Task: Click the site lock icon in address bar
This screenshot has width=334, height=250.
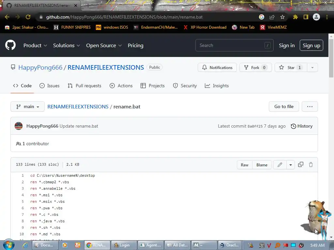Action: 41,17
